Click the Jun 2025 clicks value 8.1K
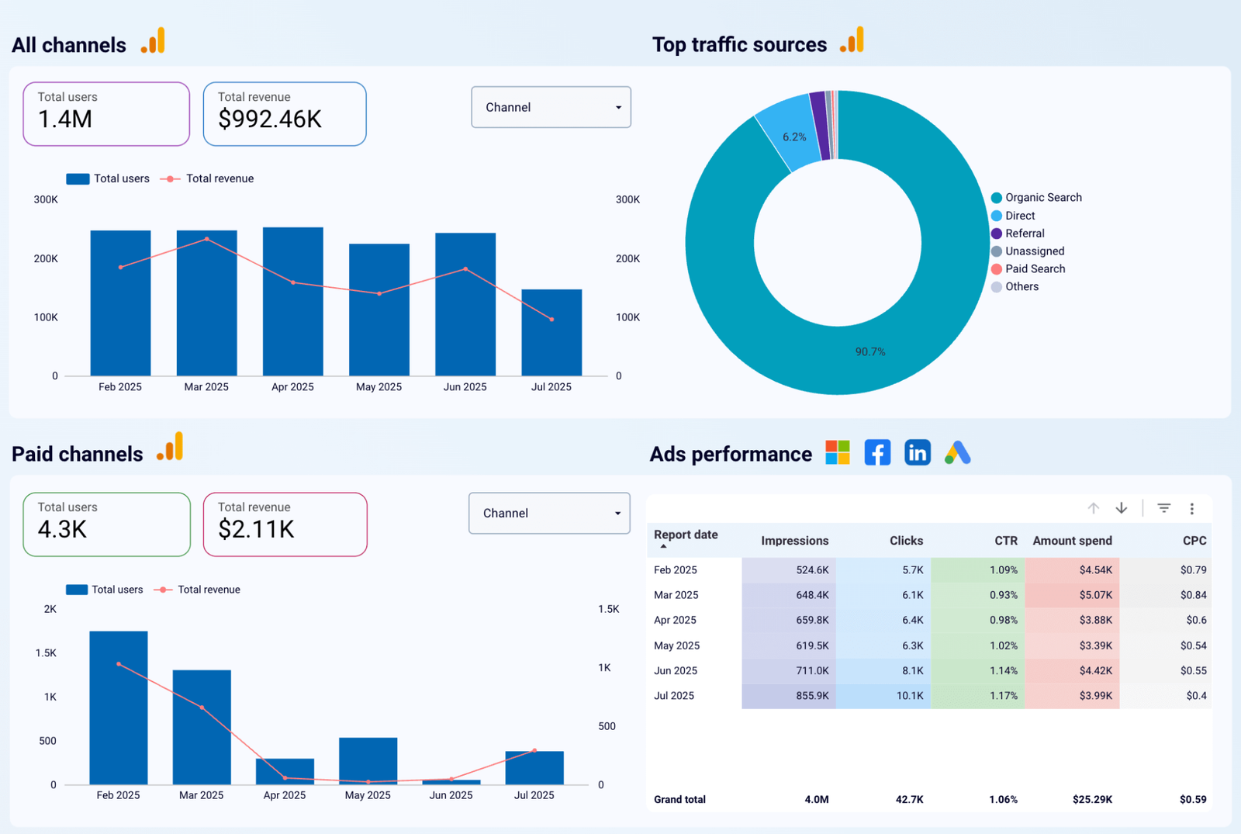Viewport: 1241px width, 834px height. click(x=912, y=670)
